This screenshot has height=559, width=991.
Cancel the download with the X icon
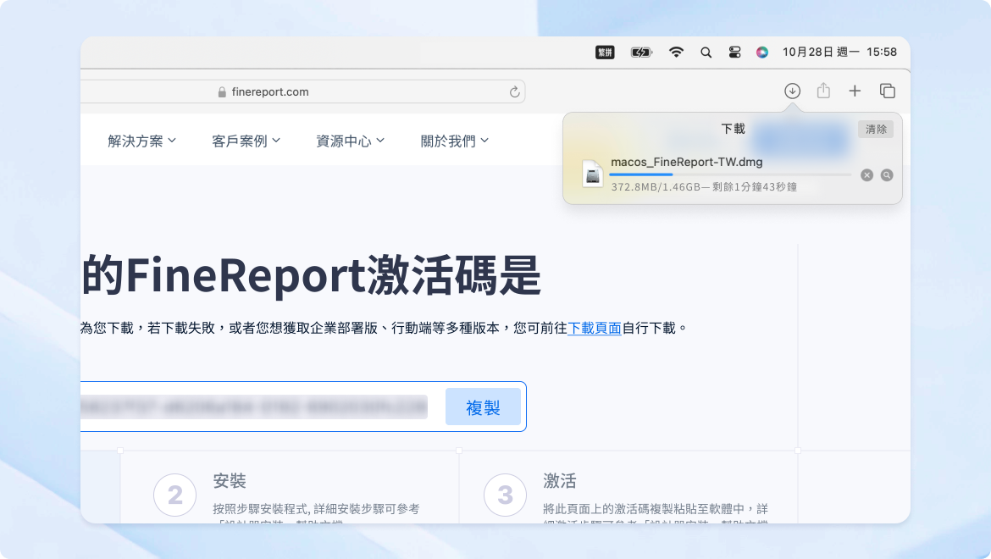click(x=866, y=175)
